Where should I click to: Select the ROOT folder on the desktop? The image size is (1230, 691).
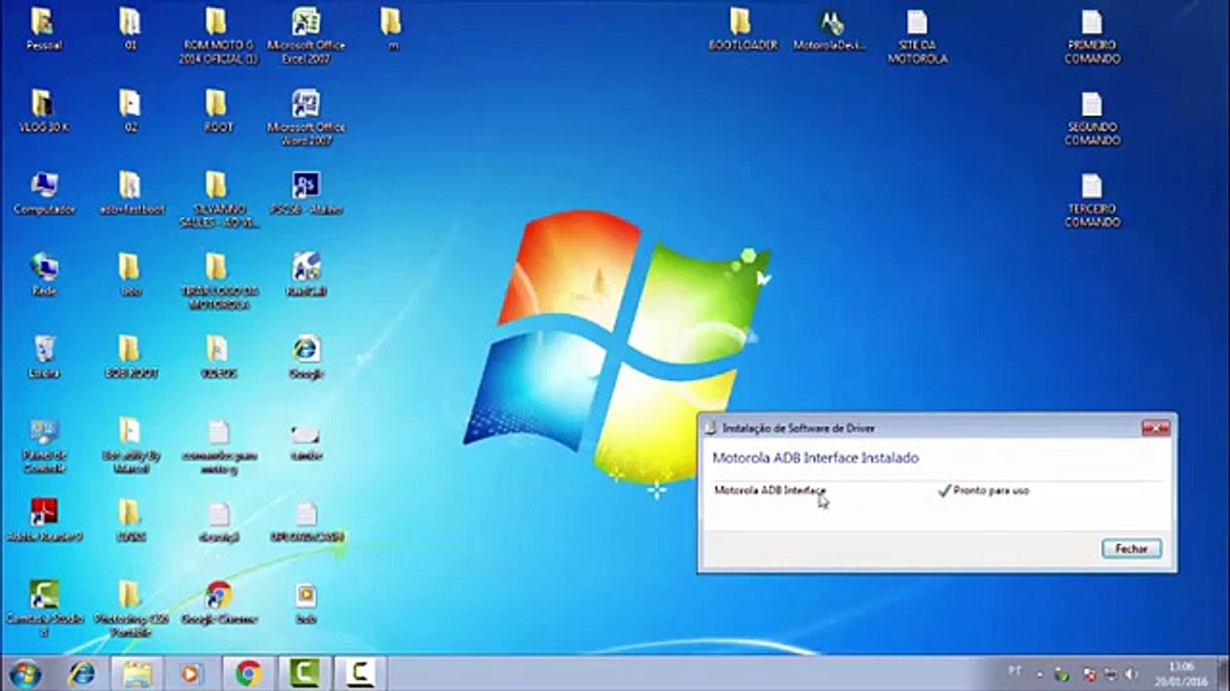(218, 111)
